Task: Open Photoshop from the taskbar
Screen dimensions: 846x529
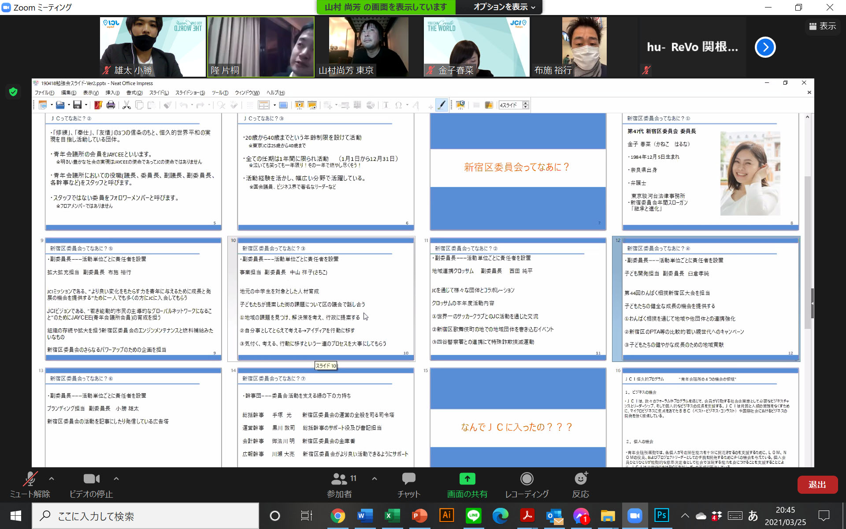Action: 661,515
